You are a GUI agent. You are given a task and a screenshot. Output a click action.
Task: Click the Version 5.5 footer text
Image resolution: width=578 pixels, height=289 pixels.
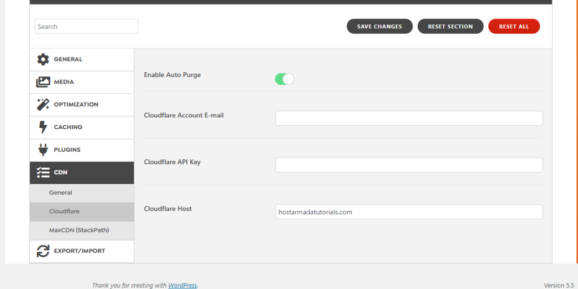point(559,285)
